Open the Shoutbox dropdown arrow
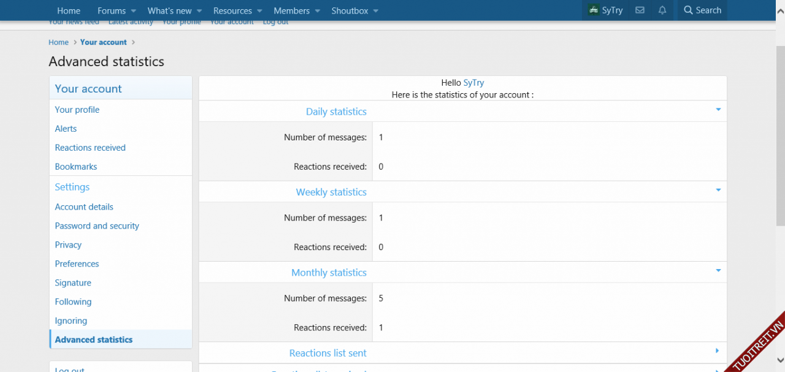 point(376,11)
